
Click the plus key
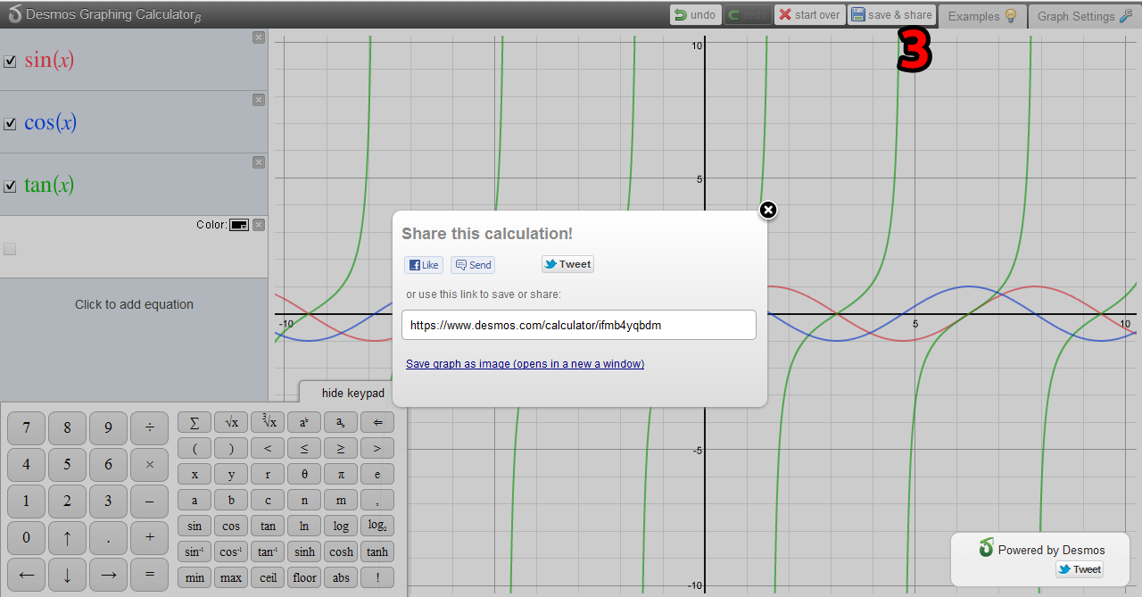(x=149, y=538)
